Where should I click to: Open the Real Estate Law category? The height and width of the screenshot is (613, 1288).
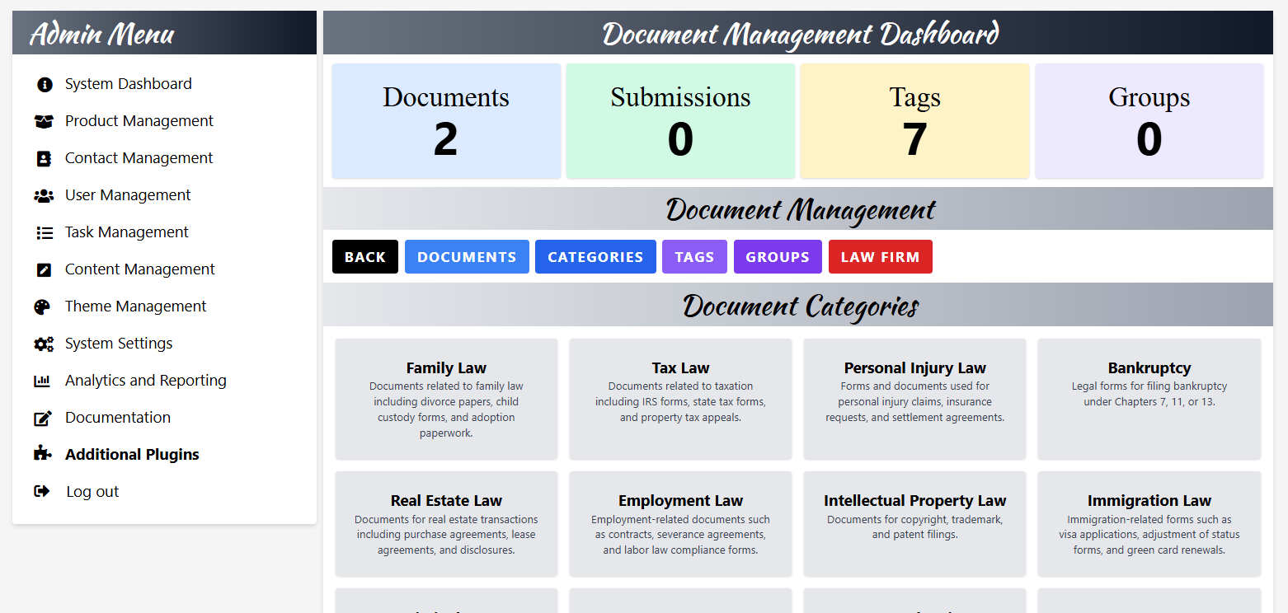(446, 524)
